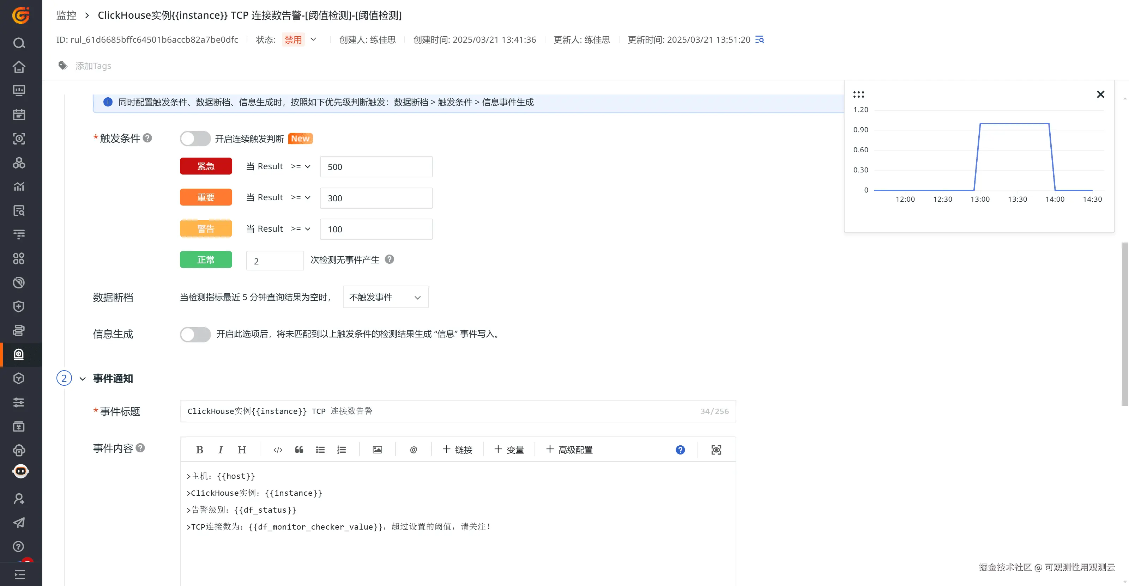Open the paper plane icon in the sidebar
This screenshot has height=586, width=1129.
[x=19, y=523]
